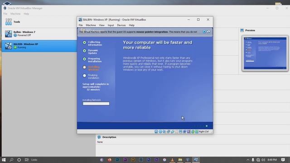290x163 pixels.
Task: Open the Windows Start menu
Action: (x=4, y=160)
